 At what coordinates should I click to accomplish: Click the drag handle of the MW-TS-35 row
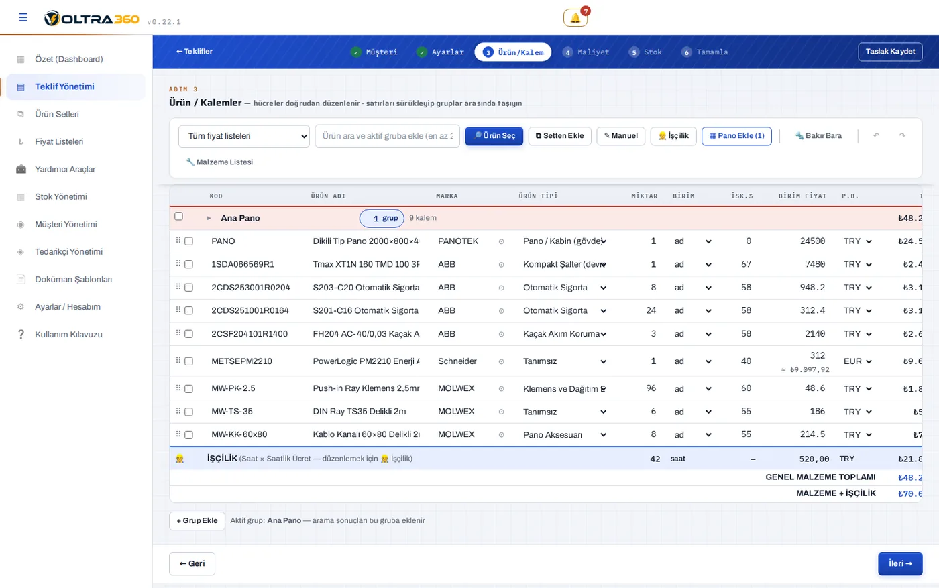(178, 411)
